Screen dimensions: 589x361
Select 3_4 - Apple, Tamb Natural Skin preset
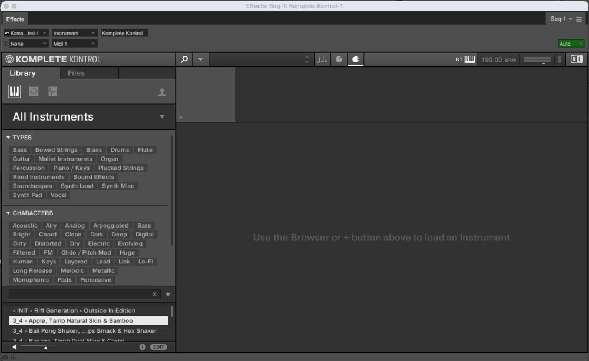pyautogui.click(x=88, y=320)
